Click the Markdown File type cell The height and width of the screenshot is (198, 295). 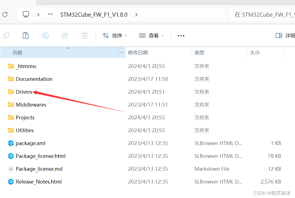[x=212, y=169]
